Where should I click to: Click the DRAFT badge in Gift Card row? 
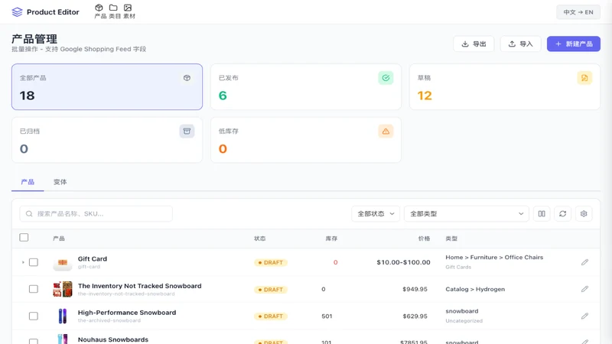coord(271,262)
